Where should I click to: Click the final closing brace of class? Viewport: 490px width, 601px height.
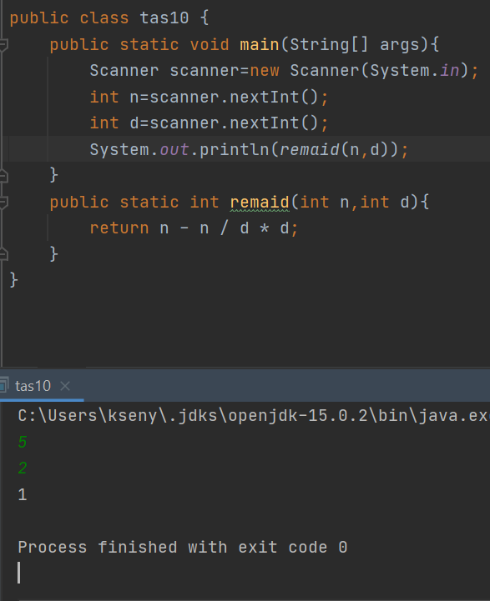13,280
